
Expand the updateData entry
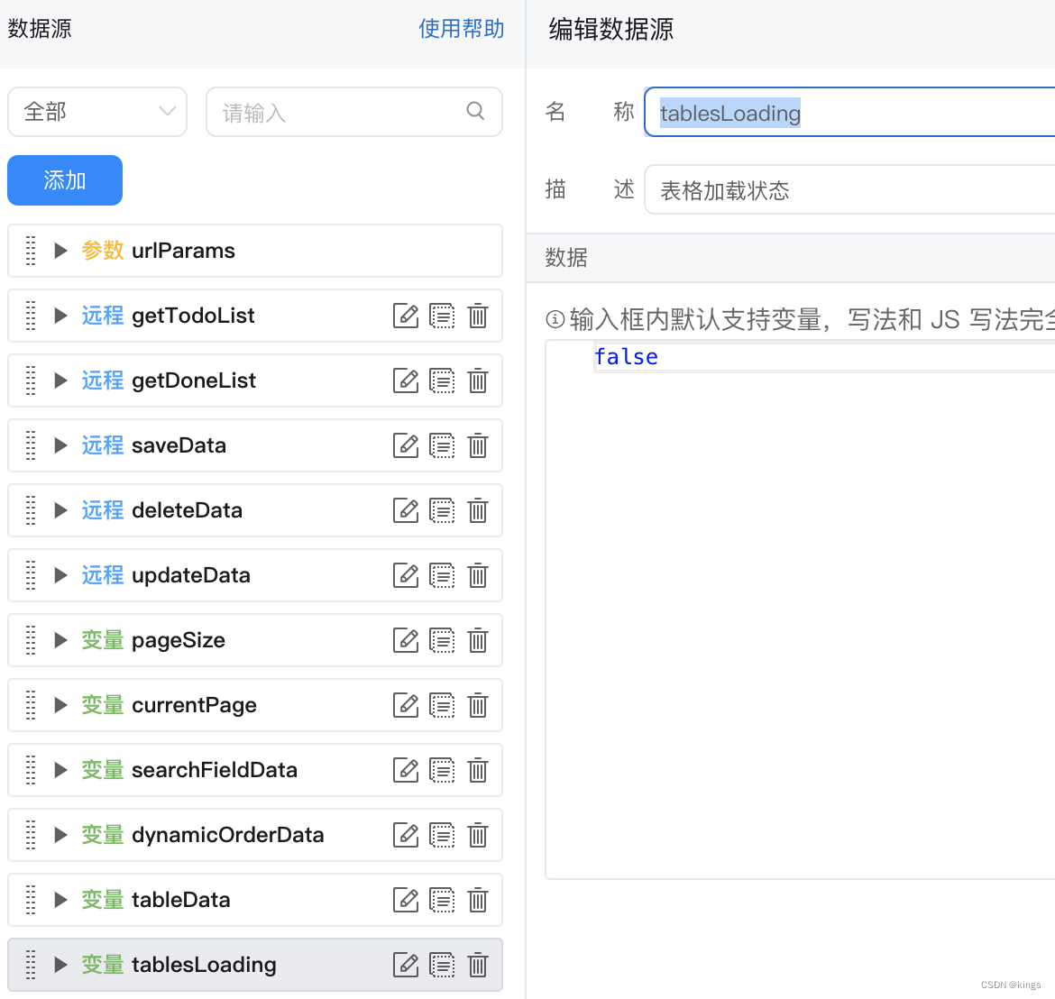[60, 575]
